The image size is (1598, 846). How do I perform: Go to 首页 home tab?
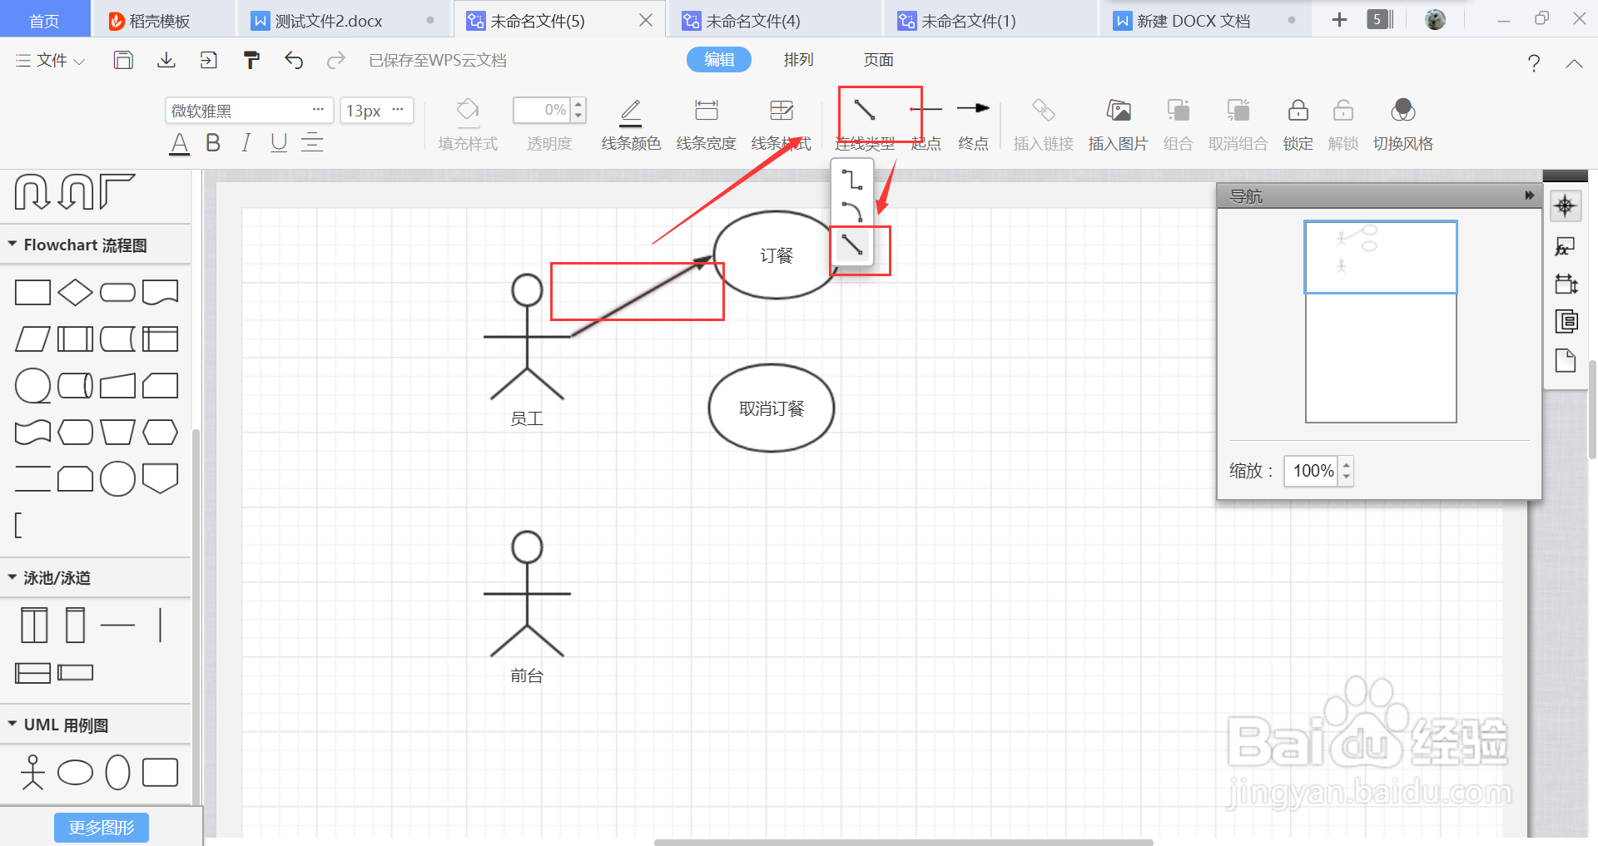pos(45,20)
